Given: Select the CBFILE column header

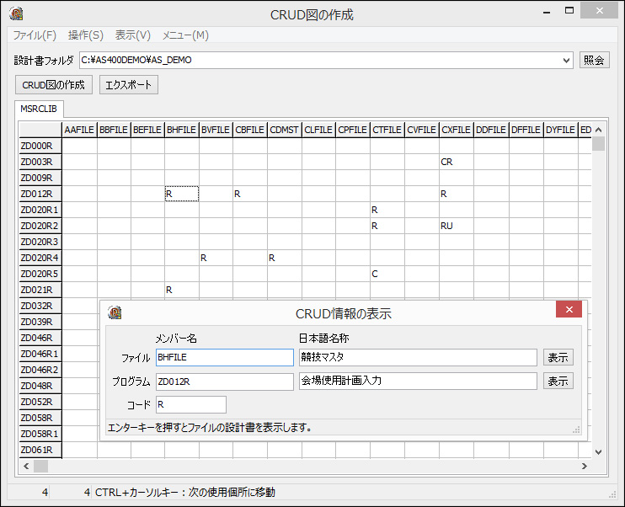Looking at the screenshot, I should point(250,130).
